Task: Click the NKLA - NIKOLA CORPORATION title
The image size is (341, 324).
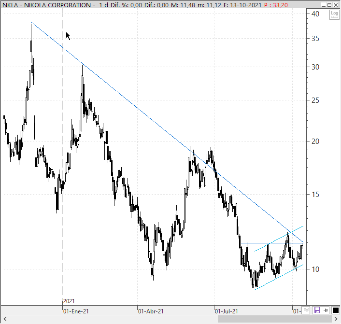Action: point(46,5)
